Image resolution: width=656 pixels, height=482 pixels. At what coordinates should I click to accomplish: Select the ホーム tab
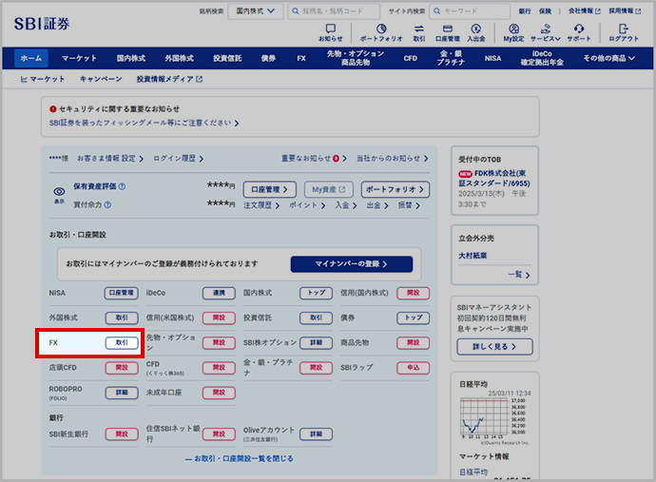pyautogui.click(x=31, y=58)
